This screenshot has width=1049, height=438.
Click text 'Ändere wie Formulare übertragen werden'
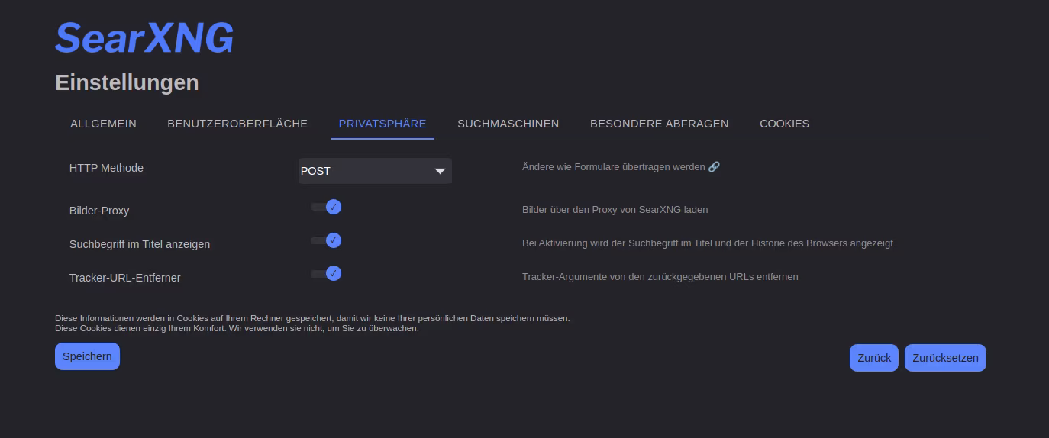[x=613, y=166]
